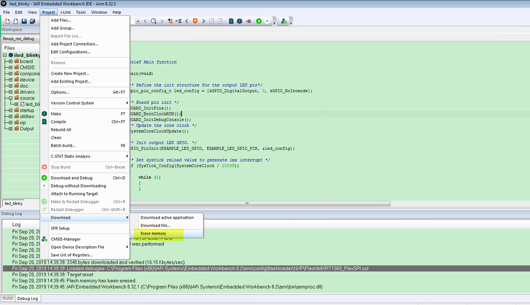
Task: Expand the drivers folder node
Action: (x=11, y=92)
